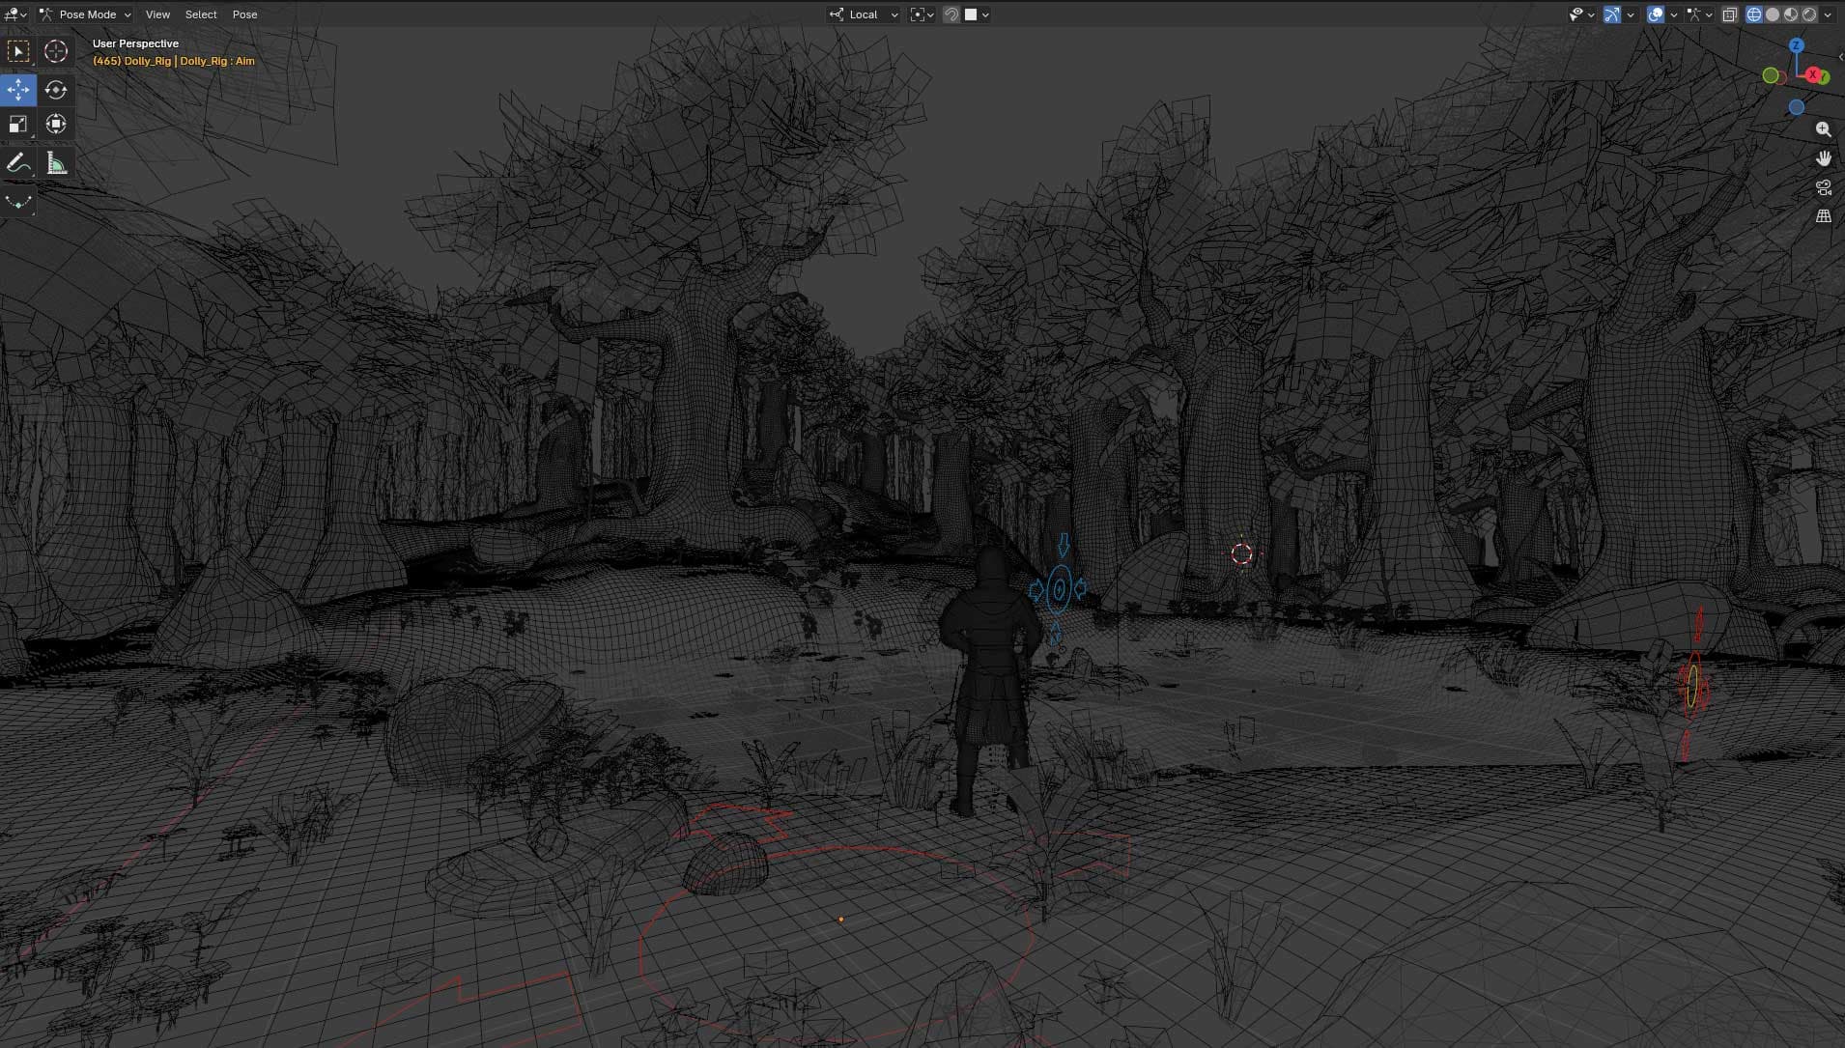Select the Move tool in the toolbar
The image size is (1845, 1048).
17,89
